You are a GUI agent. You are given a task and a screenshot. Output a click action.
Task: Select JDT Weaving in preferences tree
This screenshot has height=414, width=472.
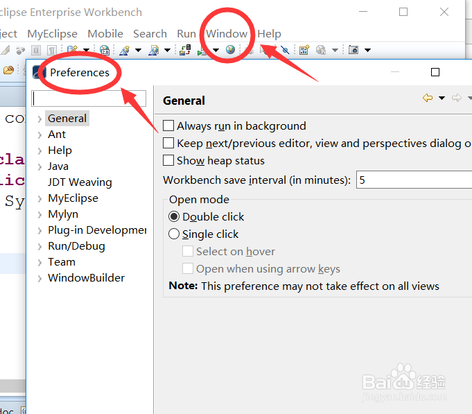coord(80,182)
